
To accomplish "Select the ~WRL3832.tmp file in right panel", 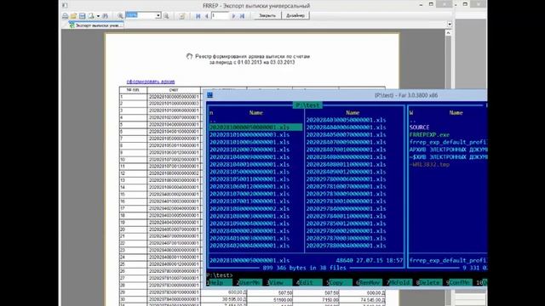I will click(429, 164).
